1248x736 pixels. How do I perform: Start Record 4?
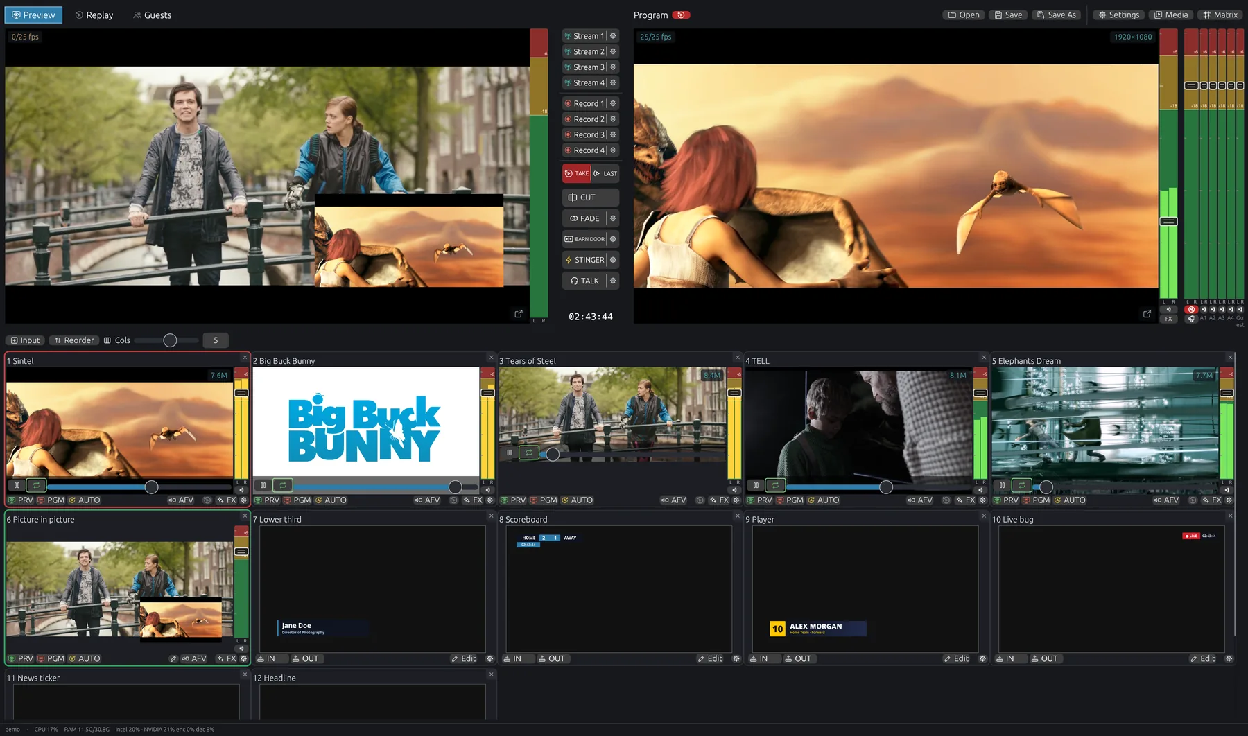584,150
